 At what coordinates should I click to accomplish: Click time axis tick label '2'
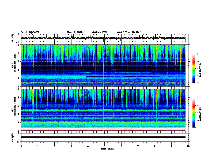[x=55, y=146]
